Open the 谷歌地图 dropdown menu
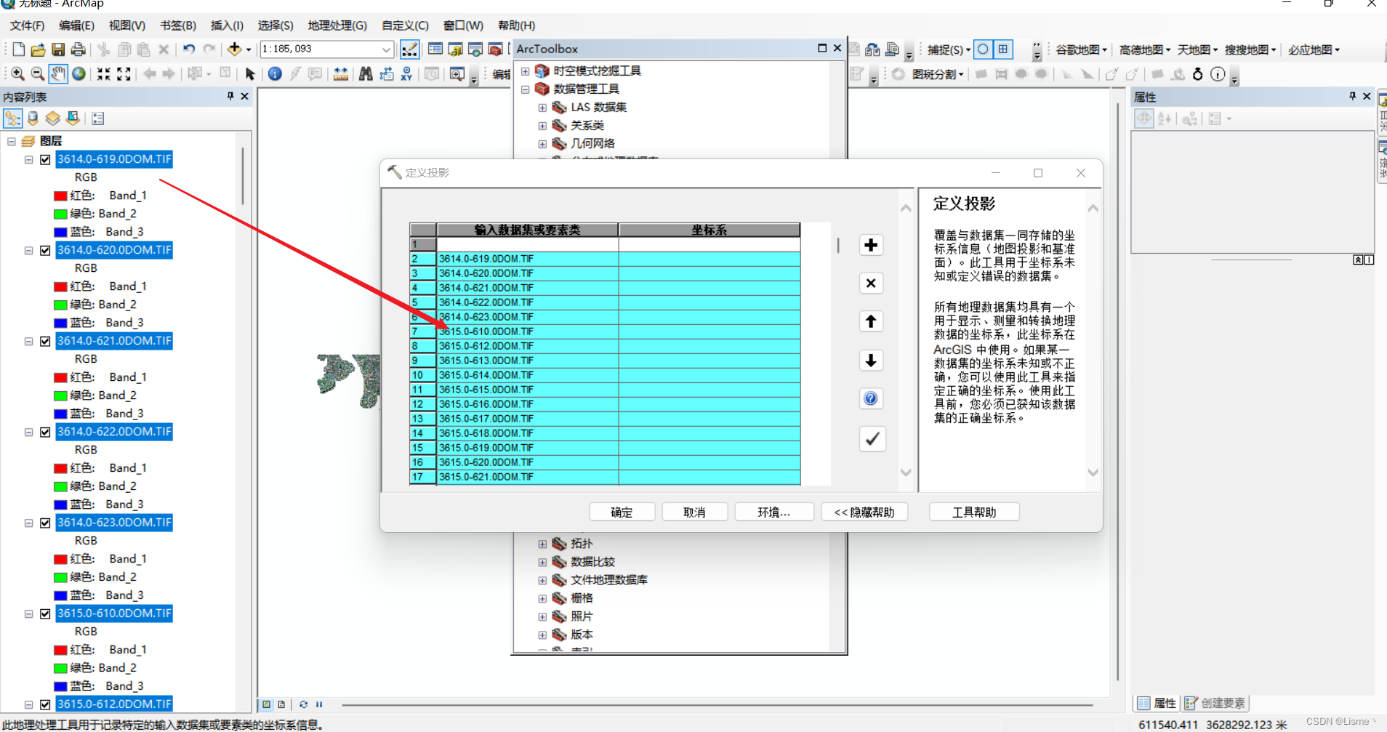The width and height of the screenshot is (1387, 732). 1081,49
